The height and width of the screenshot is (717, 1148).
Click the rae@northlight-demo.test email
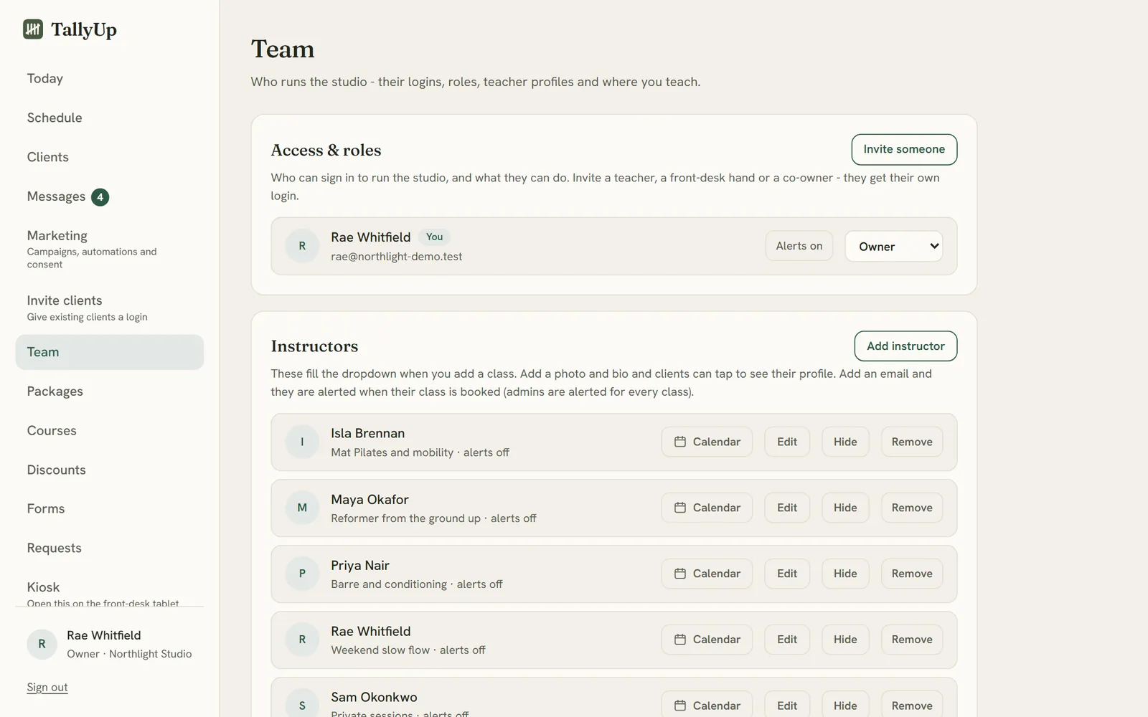click(x=396, y=257)
